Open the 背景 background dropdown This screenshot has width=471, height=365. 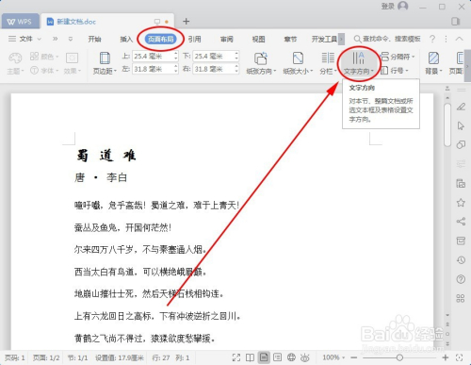pos(433,63)
